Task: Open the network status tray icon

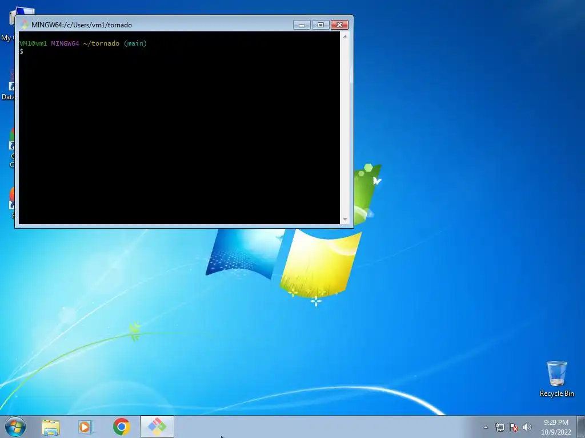Action: pyautogui.click(x=499, y=427)
